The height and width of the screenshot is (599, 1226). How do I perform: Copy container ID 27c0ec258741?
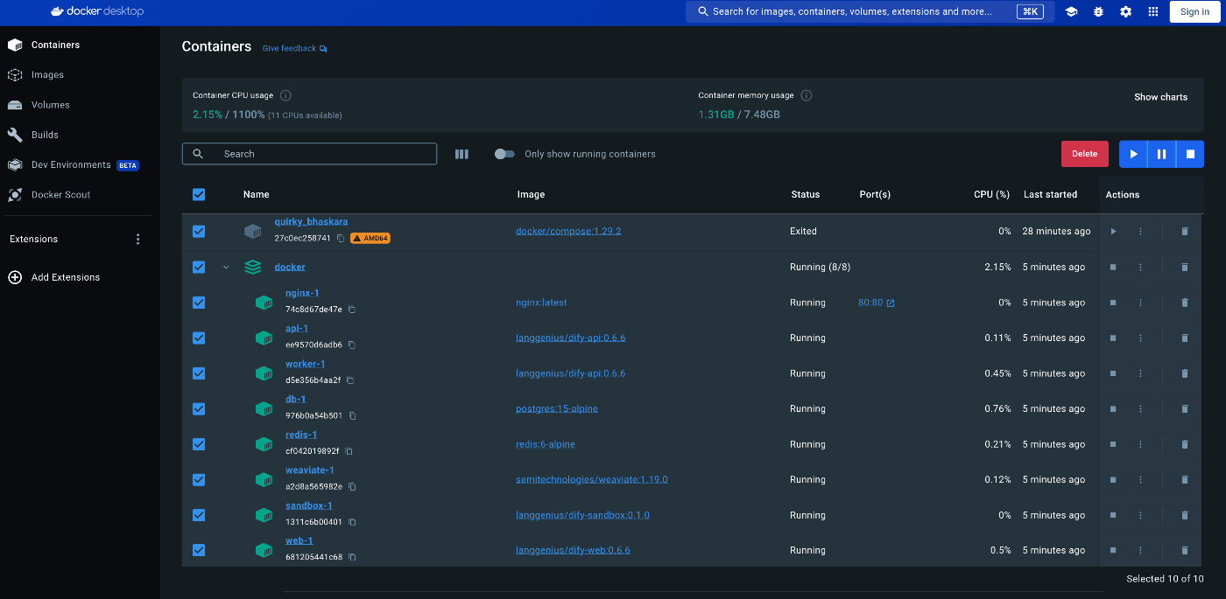[341, 238]
